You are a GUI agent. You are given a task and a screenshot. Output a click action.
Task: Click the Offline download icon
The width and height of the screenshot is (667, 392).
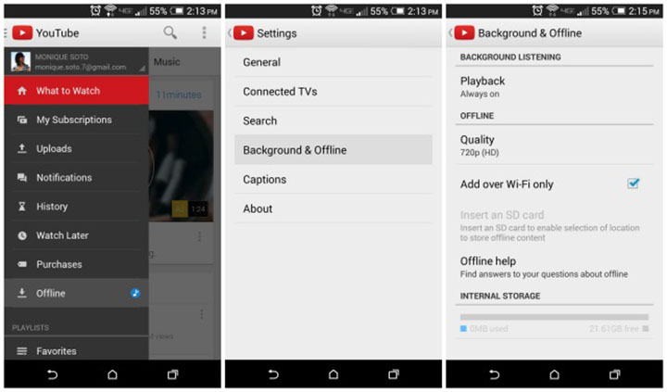(x=22, y=293)
